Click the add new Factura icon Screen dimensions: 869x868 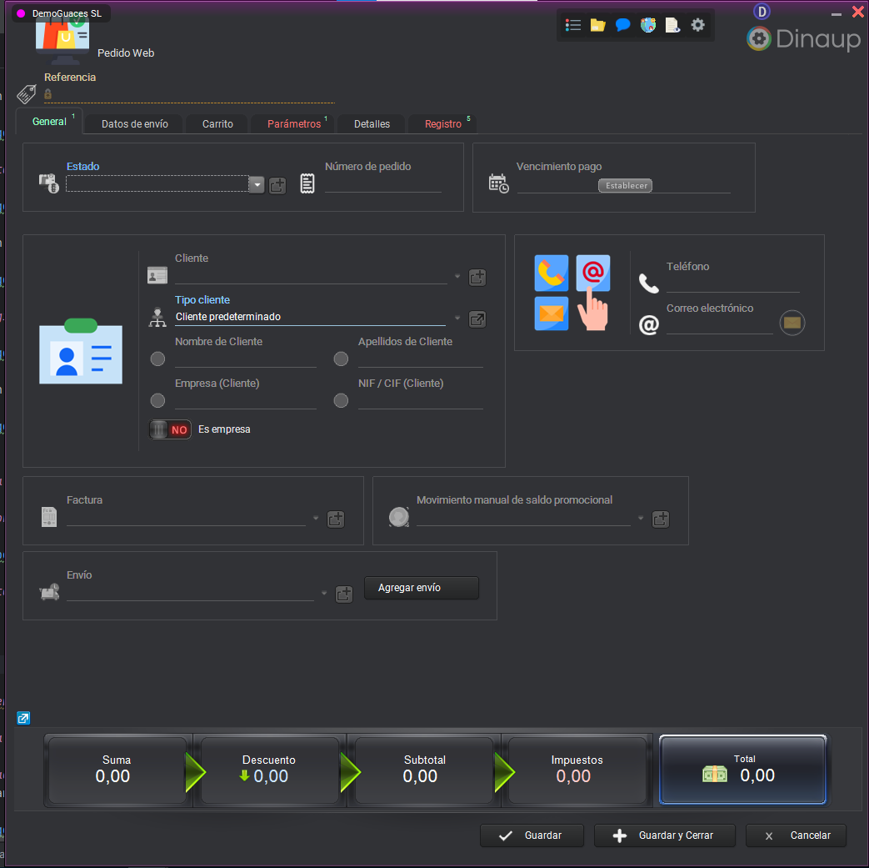tap(336, 519)
